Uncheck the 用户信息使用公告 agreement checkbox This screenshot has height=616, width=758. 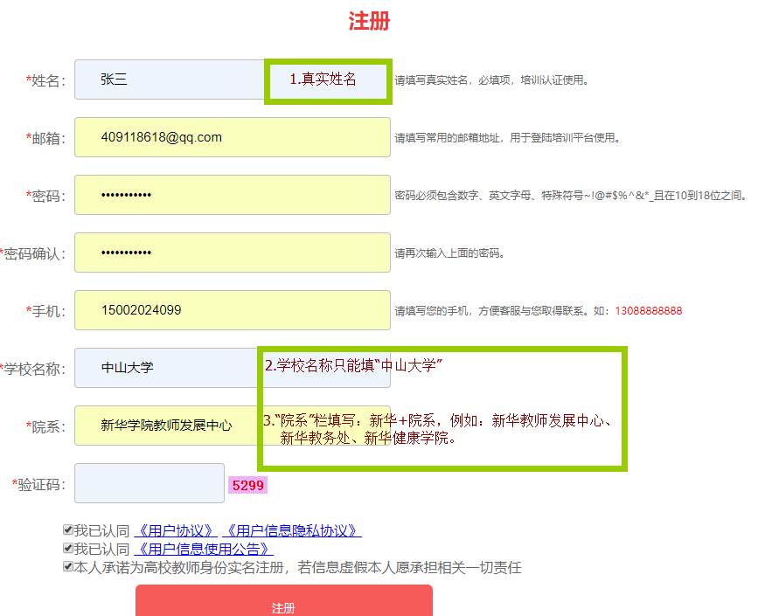pyautogui.click(x=68, y=549)
